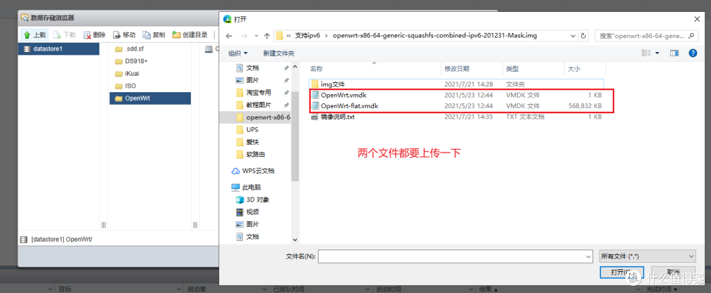The image size is (711, 293).
Task: Expand the view options dropdown arrow
Action: 658,53
